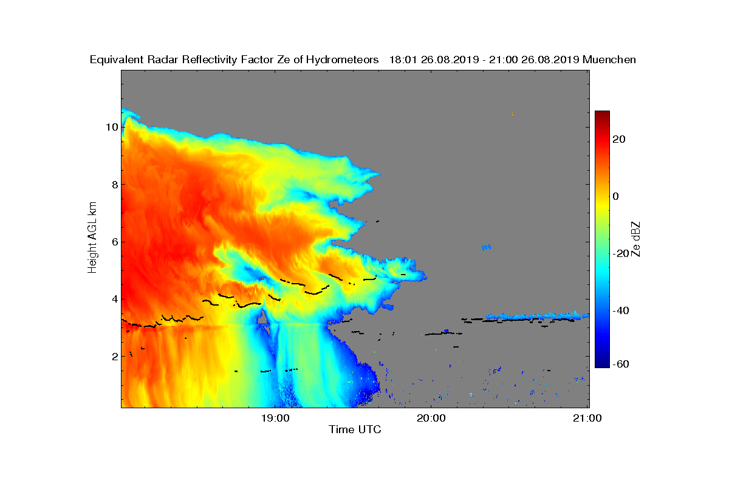Click the 'Time UTC' x-axis label
This screenshot has height=486, width=729.
(x=355, y=430)
